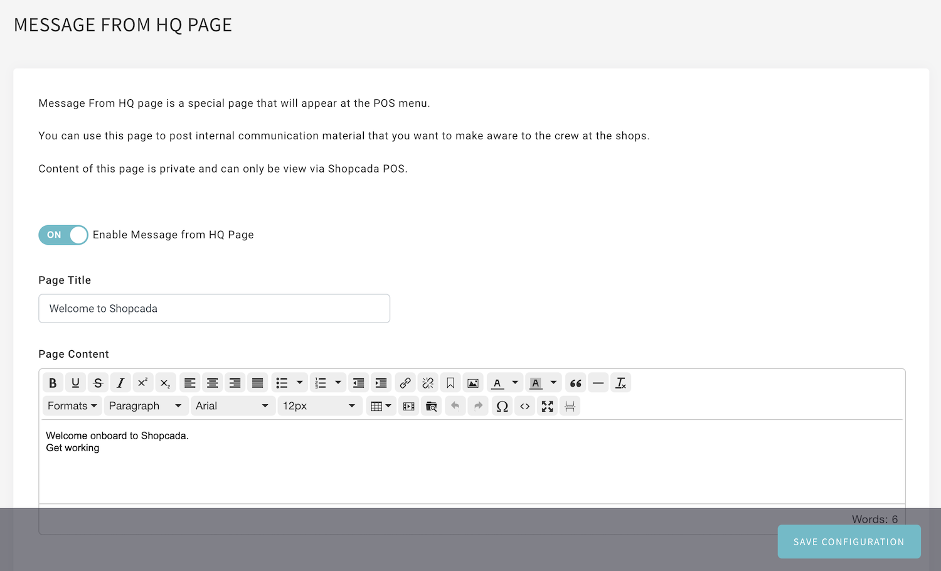Apply bold formatting in editor toolbar
Viewport: 941px width, 571px height.
click(53, 383)
